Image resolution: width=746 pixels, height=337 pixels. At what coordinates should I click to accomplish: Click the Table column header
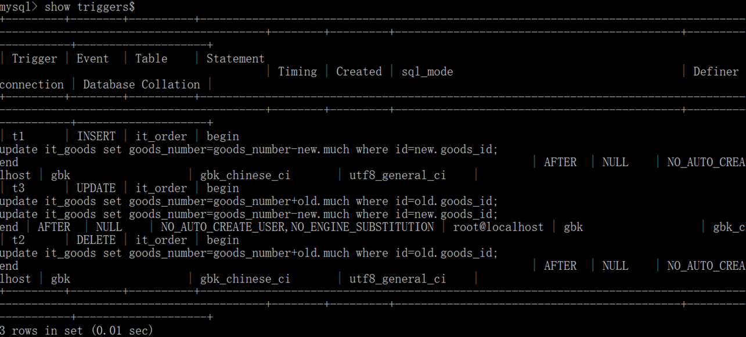(151, 58)
